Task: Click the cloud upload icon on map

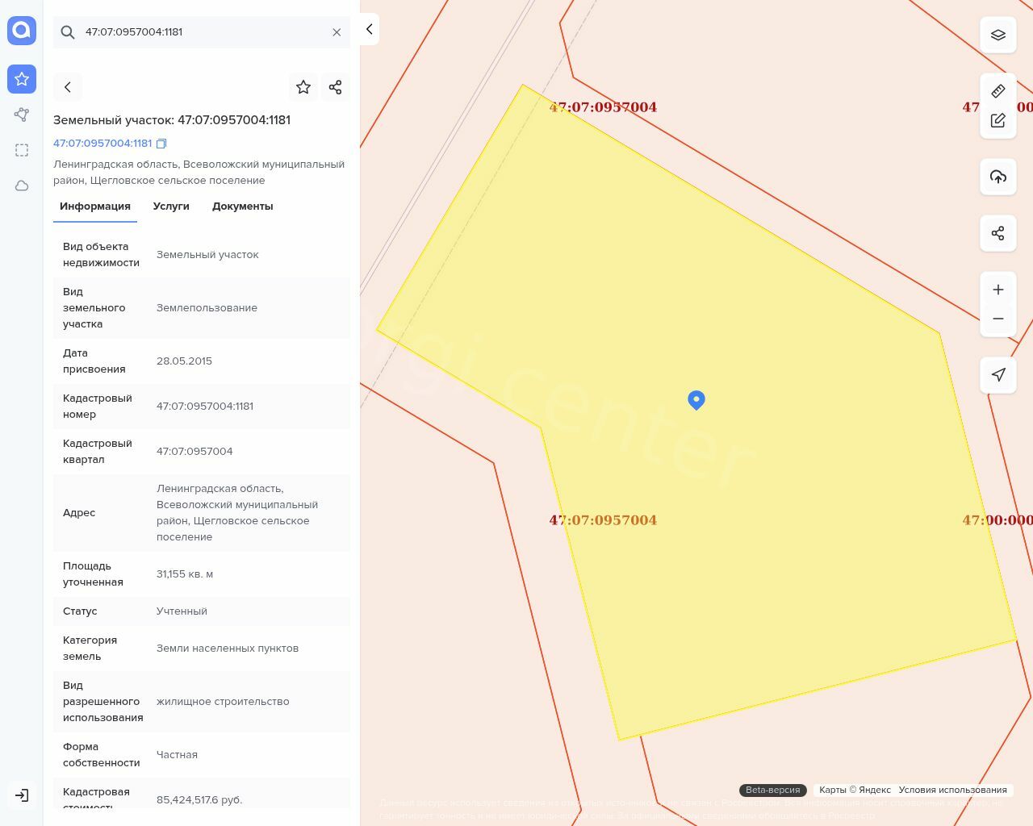Action: pyautogui.click(x=997, y=177)
